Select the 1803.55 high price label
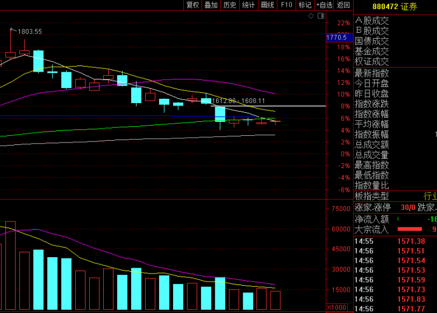The image size is (437, 313). click(x=30, y=32)
